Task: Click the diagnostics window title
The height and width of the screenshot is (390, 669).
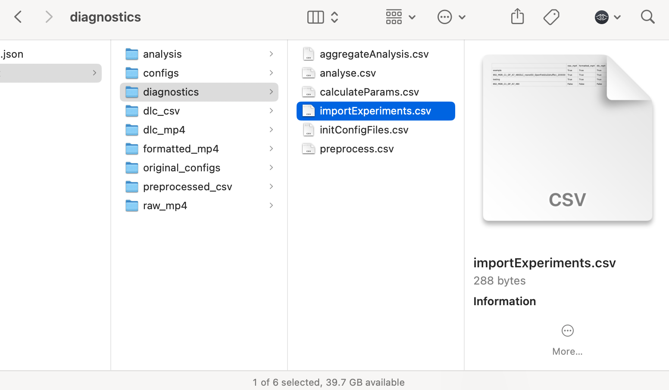Action: [105, 17]
